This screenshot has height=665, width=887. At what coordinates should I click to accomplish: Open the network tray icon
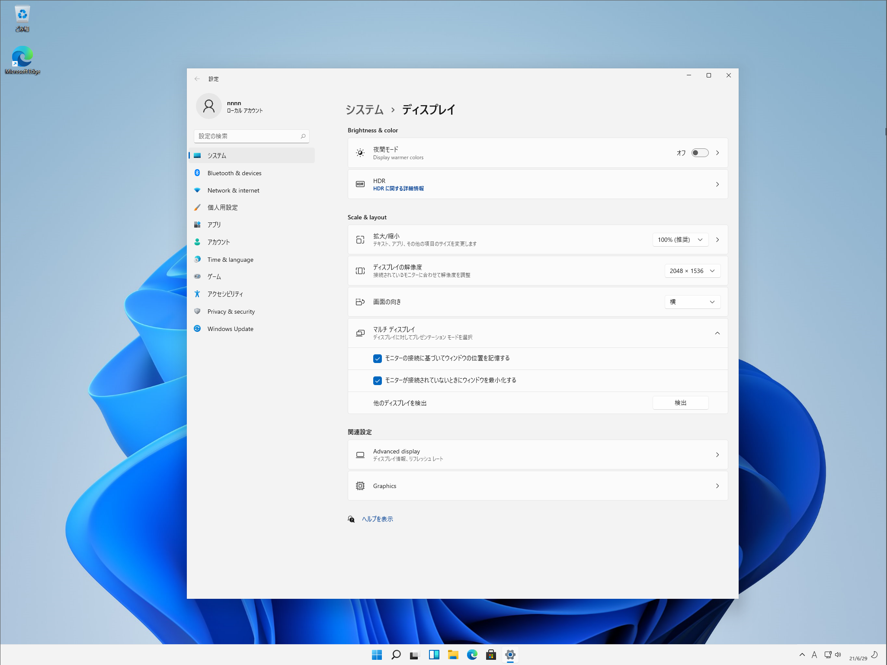pyautogui.click(x=828, y=655)
